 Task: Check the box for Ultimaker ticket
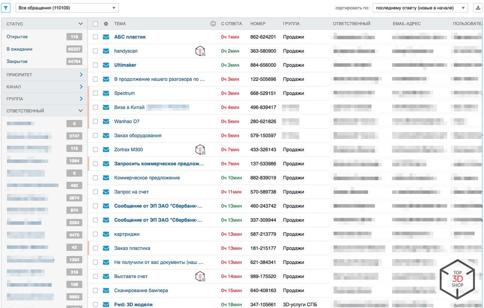click(95, 65)
